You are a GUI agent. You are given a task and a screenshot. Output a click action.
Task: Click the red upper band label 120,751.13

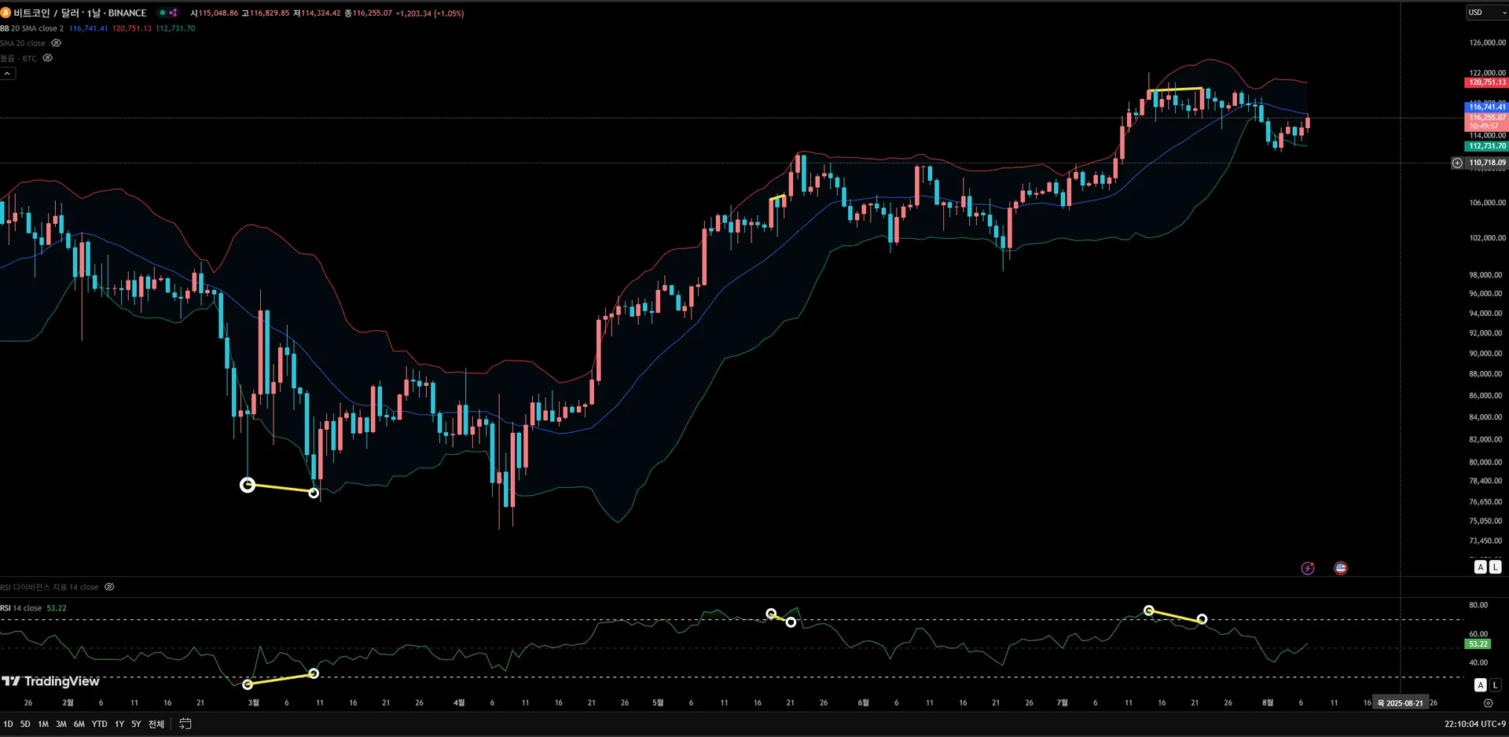[1486, 82]
